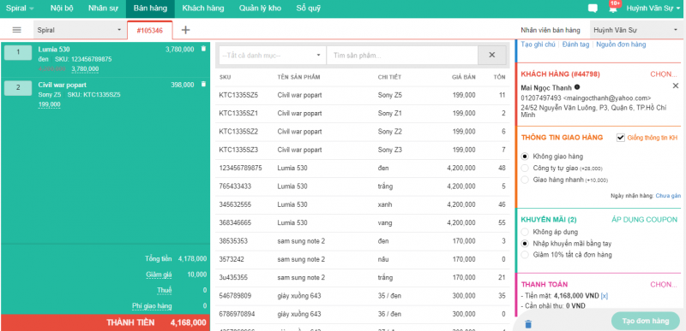This screenshot has width=686, height=331.
Task: Delete the Civil war popart cart line
Action: coord(203,84)
